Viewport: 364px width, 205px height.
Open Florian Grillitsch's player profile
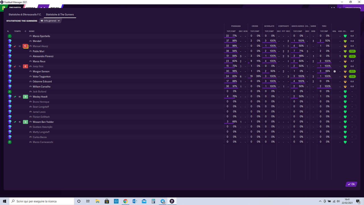click(41, 117)
